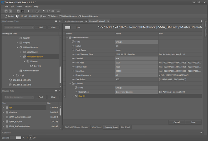Screen dimensions: 208x141
Task: Click the list view toolbar icon
Action: pyautogui.click(x=53, y=11)
